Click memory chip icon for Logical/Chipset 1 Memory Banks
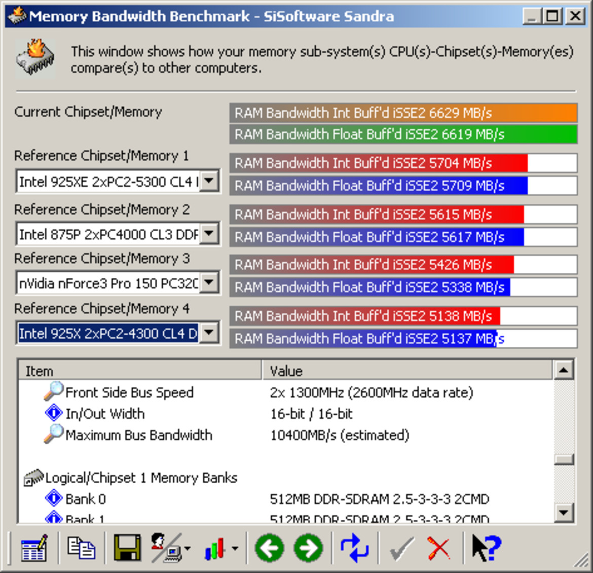Image resolution: width=593 pixels, height=573 pixels. pyautogui.click(x=33, y=478)
